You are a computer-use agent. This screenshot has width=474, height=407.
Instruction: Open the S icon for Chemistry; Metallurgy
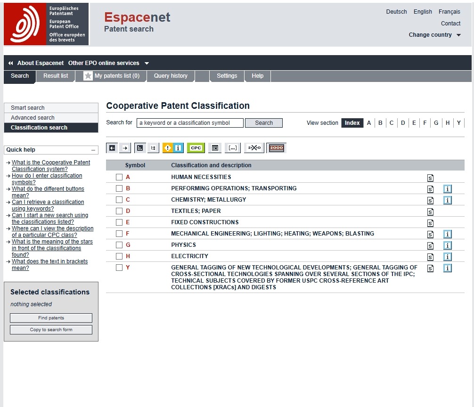(430, 200)
